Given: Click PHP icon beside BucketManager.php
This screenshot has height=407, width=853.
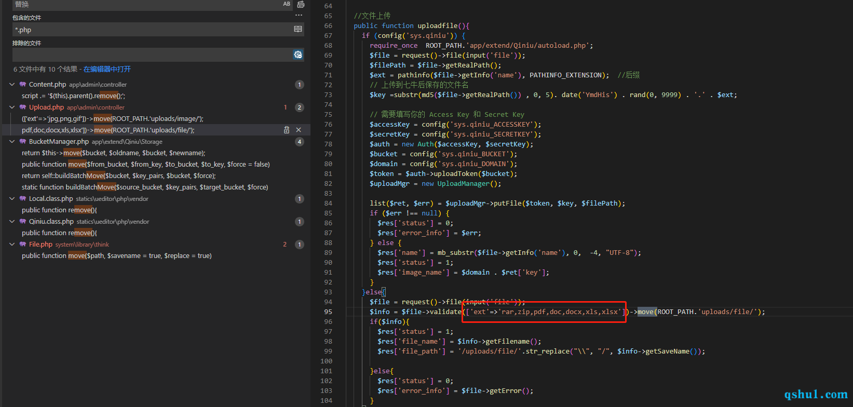Looking at the screenshot, I should 23,142.
